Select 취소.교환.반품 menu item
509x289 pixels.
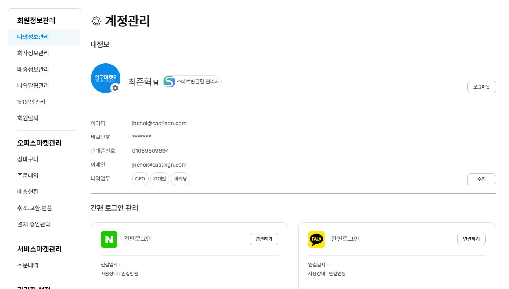35,208
